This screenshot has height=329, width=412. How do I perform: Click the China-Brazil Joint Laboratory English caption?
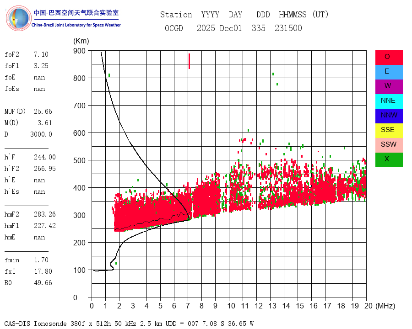76,25
